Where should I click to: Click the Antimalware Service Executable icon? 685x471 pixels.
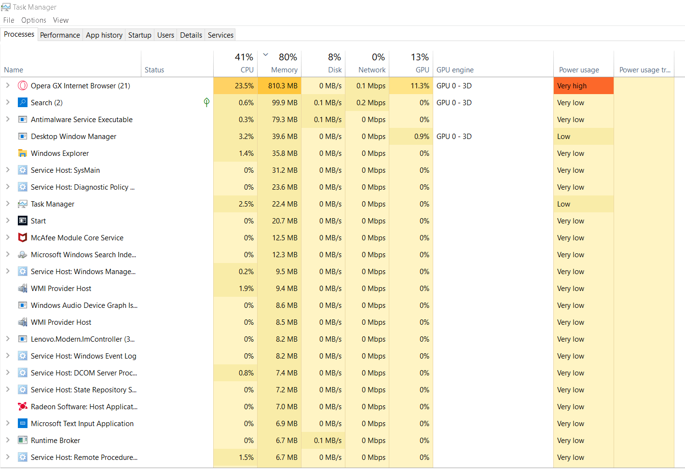pyautogui.click(x=23, y=120)
